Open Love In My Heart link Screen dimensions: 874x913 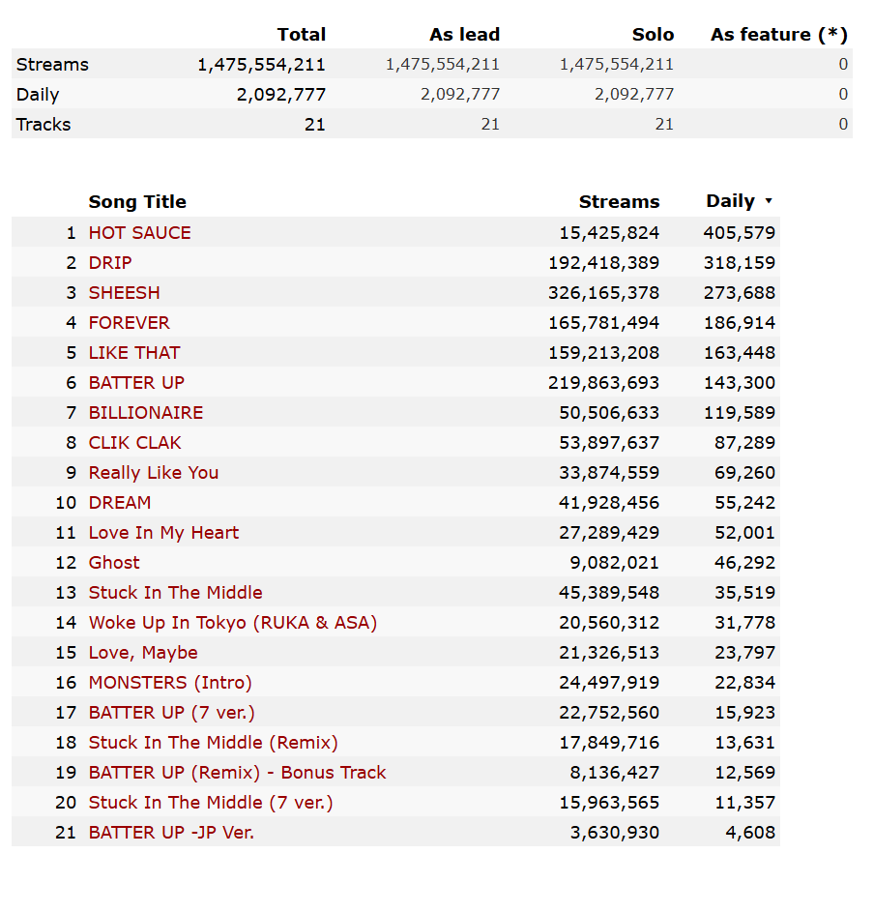coord(163,533)
